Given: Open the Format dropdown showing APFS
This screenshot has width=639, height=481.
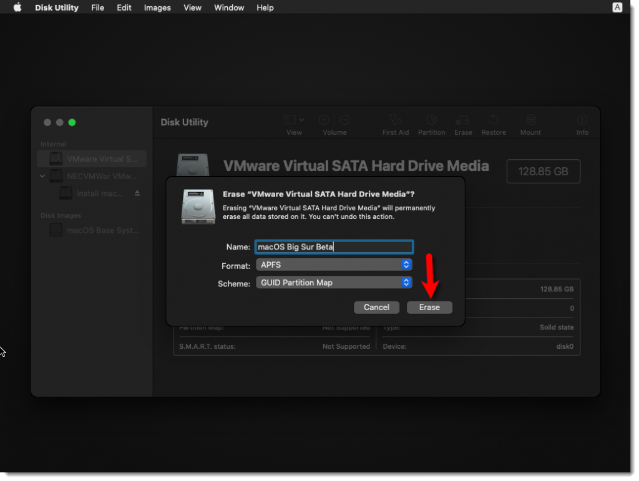Looking at the screenshot, I should (x=334, y=265).
